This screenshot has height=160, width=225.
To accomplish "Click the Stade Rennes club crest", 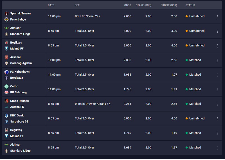I will (6, 101).
